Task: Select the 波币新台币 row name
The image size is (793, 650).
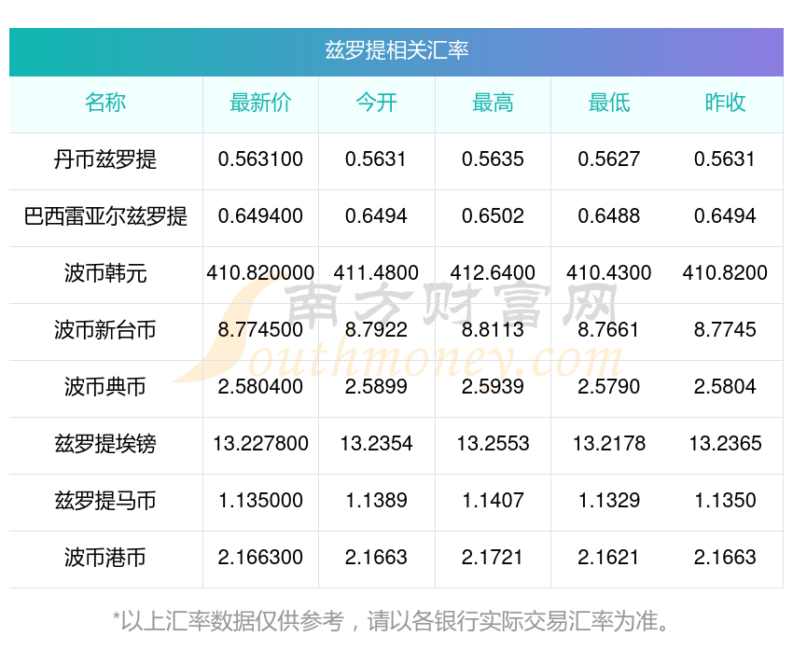Action: click(x=105, y=330)
